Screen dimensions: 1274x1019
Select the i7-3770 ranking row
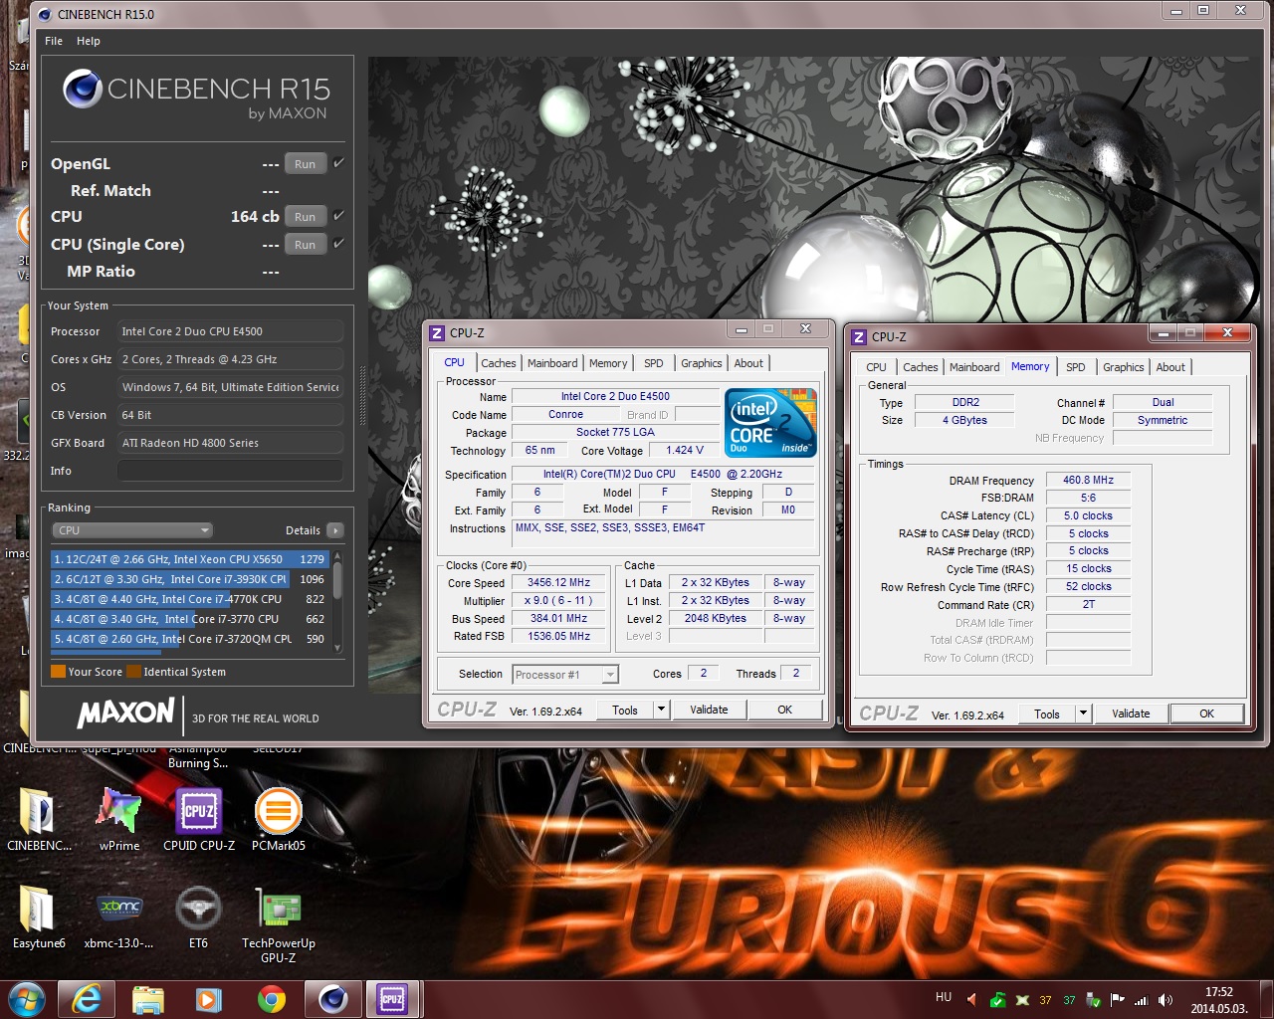coord(189,619)
